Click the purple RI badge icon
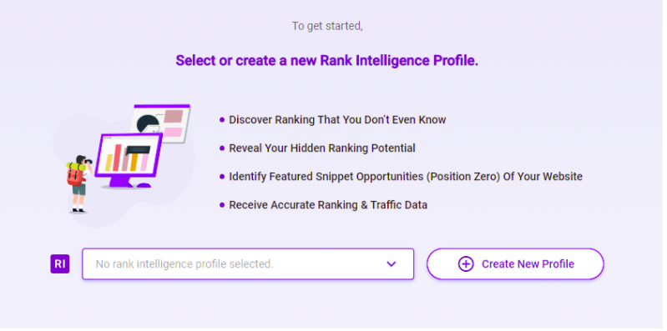 tap(60, 263)
